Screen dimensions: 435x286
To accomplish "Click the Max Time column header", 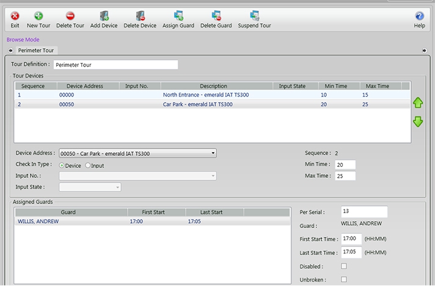I will pyautogui.click(x=381, y=86).
